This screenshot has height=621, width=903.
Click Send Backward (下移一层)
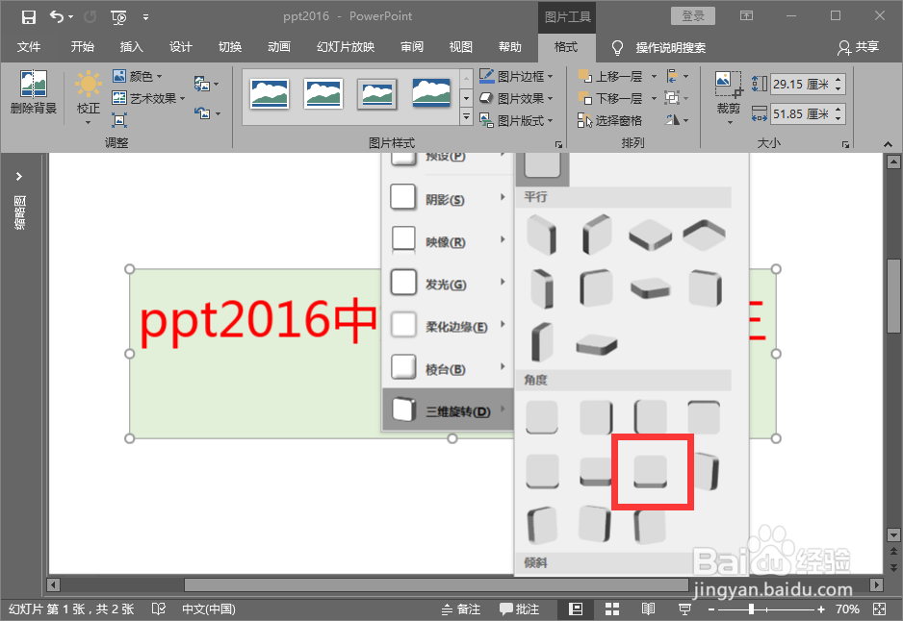pos(610,98)
